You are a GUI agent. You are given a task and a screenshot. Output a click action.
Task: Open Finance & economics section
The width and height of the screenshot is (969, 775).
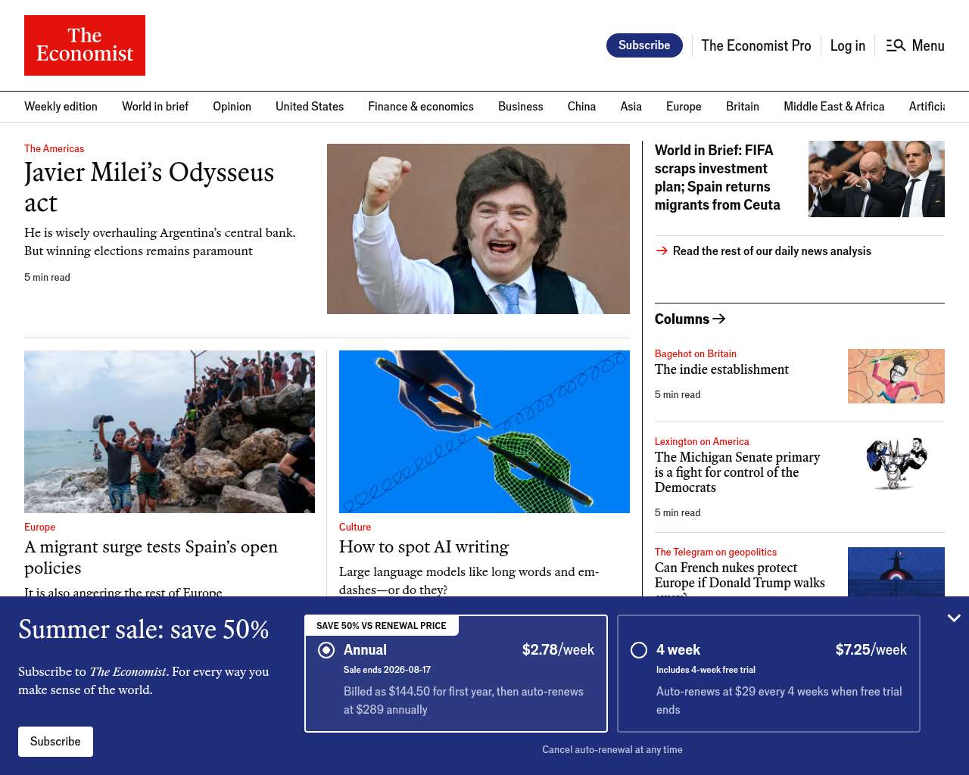tap(421, 107)
